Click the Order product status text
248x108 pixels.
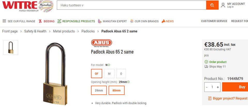(218, 62)
